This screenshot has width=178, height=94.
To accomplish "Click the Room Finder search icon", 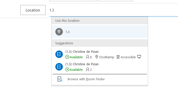I will [60, 79].
